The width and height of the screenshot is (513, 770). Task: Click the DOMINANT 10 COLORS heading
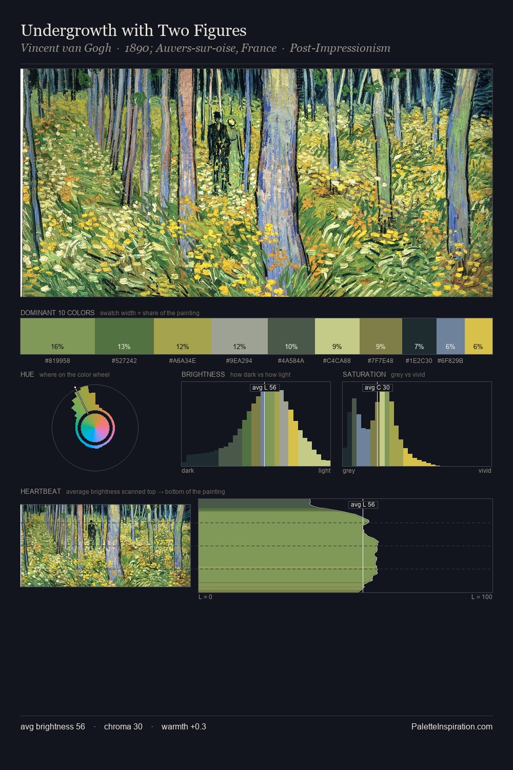point(57,313)
